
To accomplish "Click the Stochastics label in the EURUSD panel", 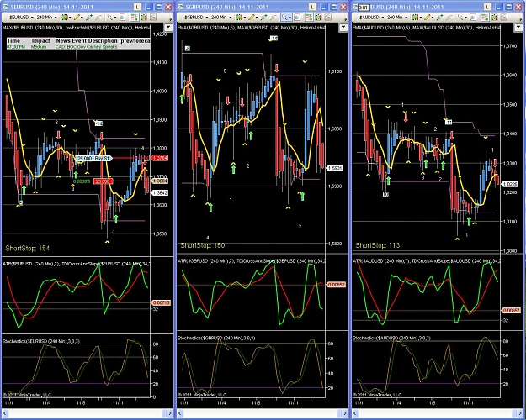I will (41, 341).
